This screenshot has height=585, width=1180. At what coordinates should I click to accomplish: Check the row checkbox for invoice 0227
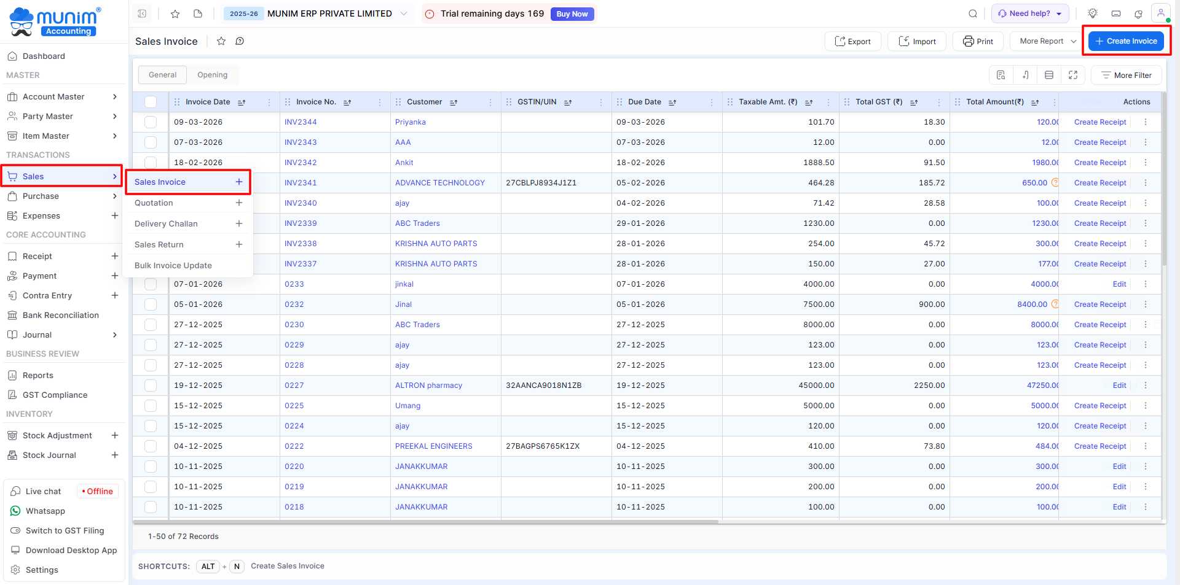151,385
